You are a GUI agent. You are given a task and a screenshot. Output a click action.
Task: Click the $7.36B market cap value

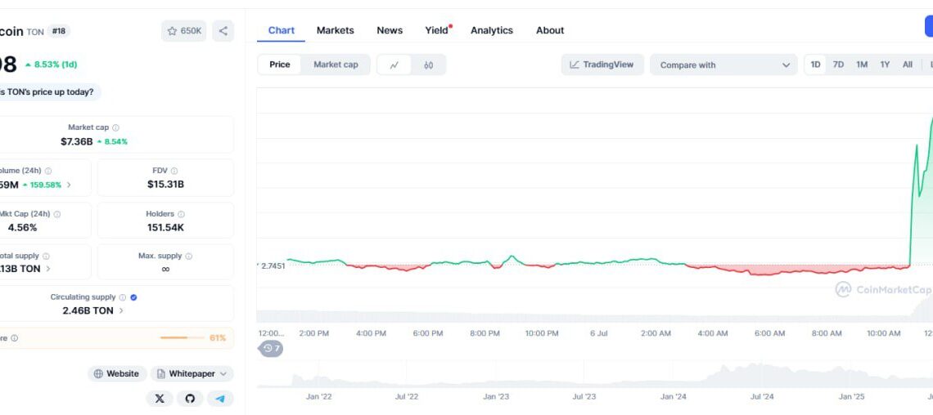point(77,141)
